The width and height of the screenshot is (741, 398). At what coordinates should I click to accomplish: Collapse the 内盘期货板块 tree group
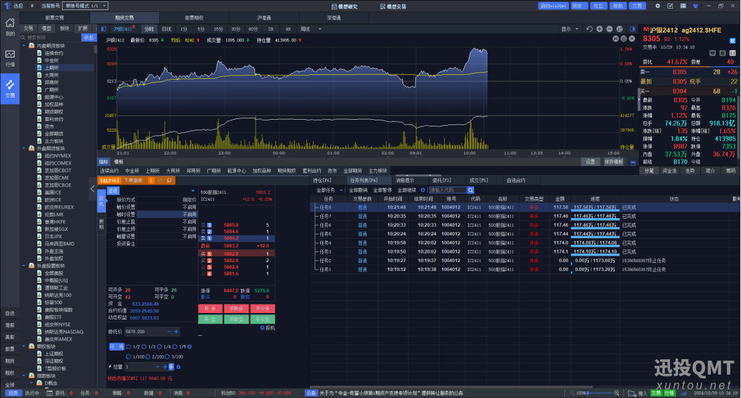pyautogui.click(x=24, y=45)
